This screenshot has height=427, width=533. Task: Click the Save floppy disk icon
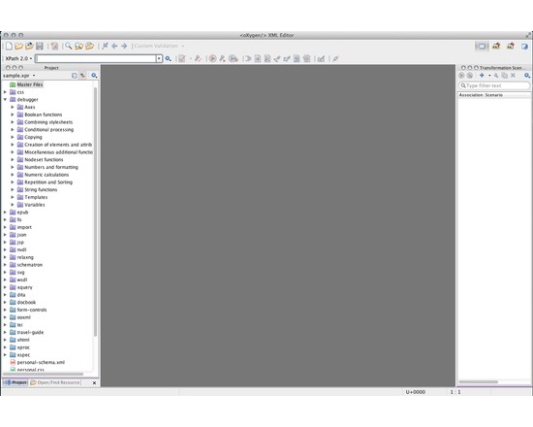point(40,46)
